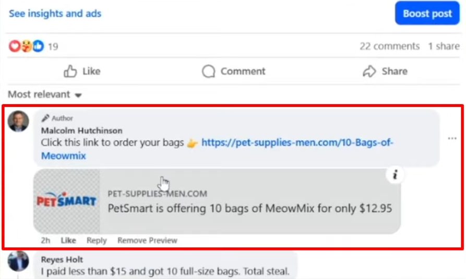Like Malcolm Hutchinson's comment
466x279 pixels.
(x=68, y=240)
